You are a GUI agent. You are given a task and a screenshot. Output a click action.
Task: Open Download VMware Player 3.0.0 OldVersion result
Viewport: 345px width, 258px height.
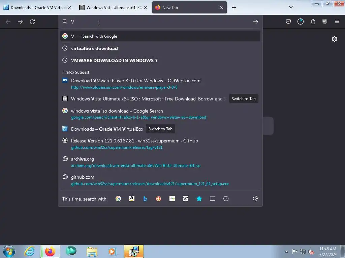pyautogui.click(x=160, y=84)
